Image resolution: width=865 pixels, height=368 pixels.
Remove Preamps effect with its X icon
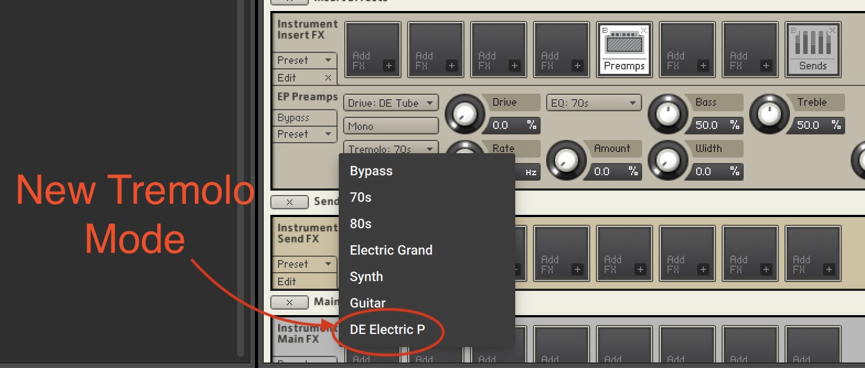[x=643, y=30]
